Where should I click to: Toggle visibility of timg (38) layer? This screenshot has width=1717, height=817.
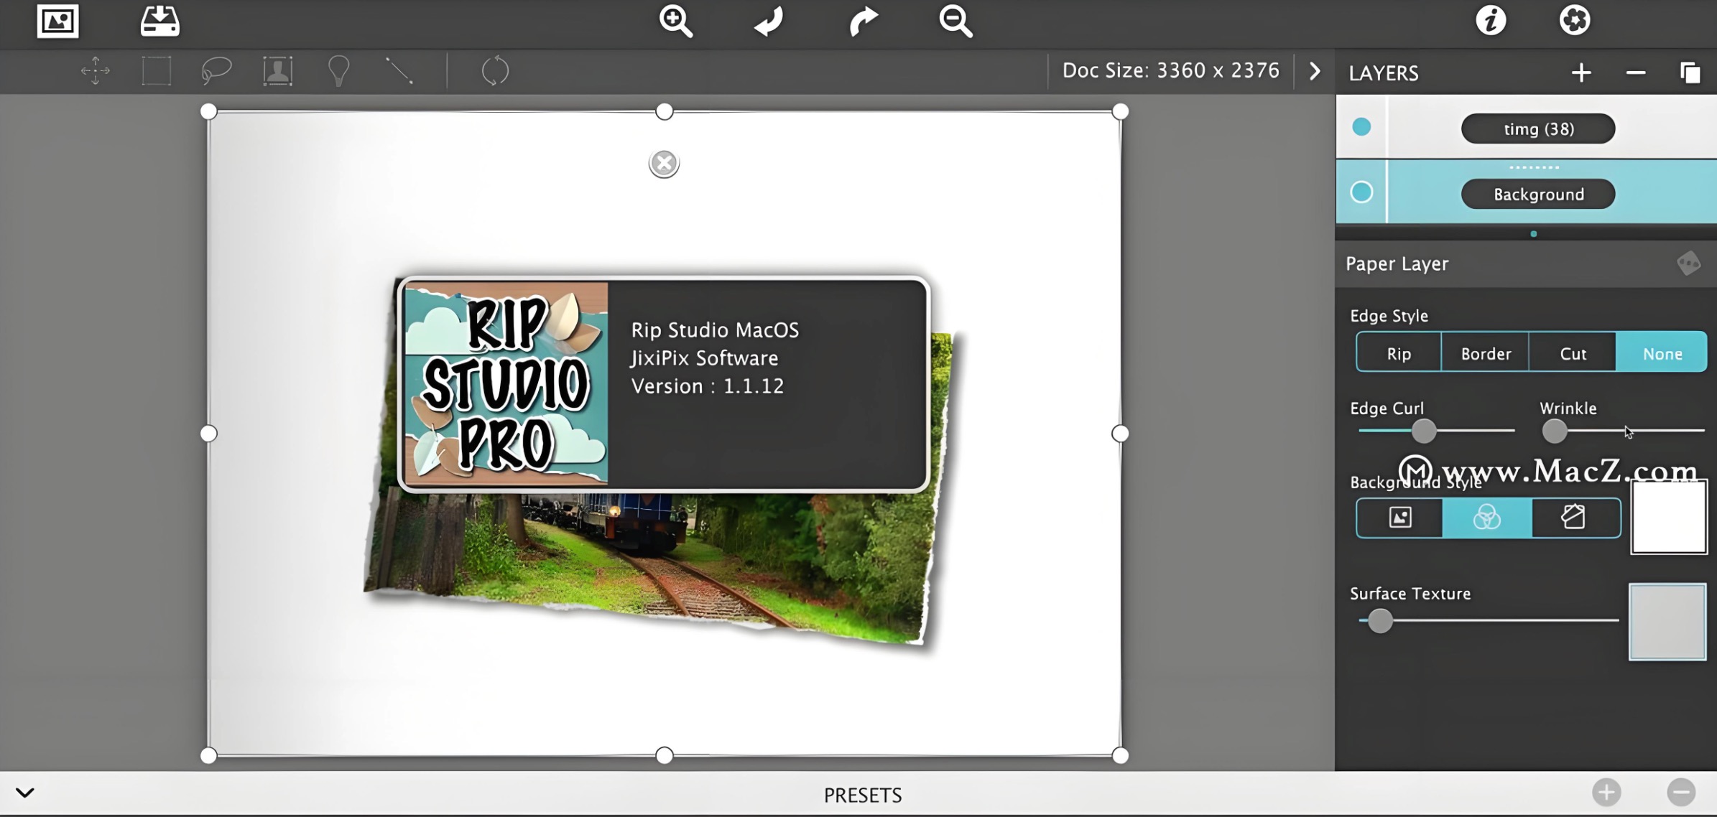(1361, 127)
